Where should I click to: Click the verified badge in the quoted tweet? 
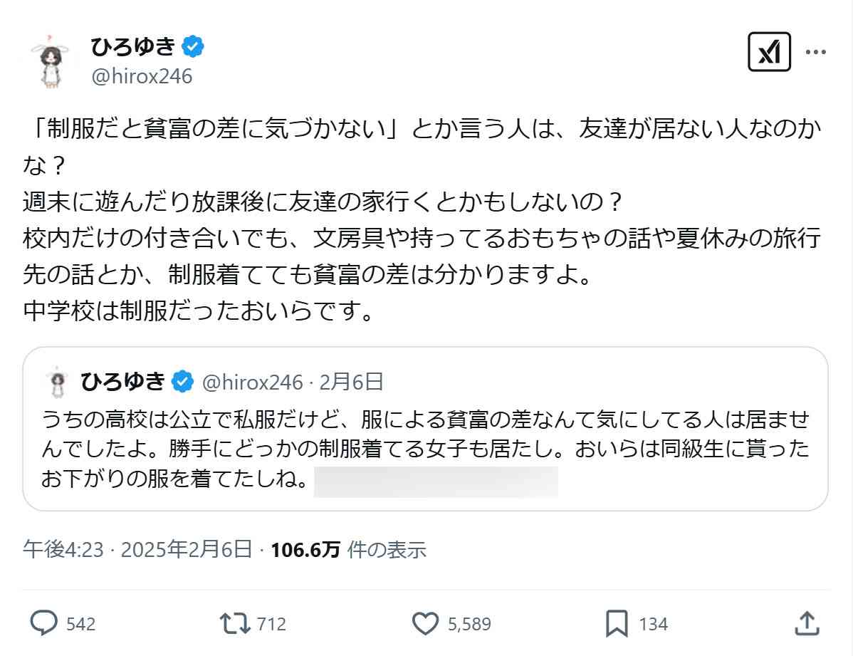(x=184, y=381)
